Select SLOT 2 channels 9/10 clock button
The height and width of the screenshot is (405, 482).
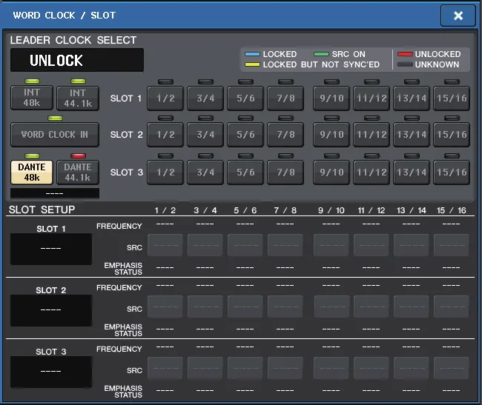coord(331,135)
